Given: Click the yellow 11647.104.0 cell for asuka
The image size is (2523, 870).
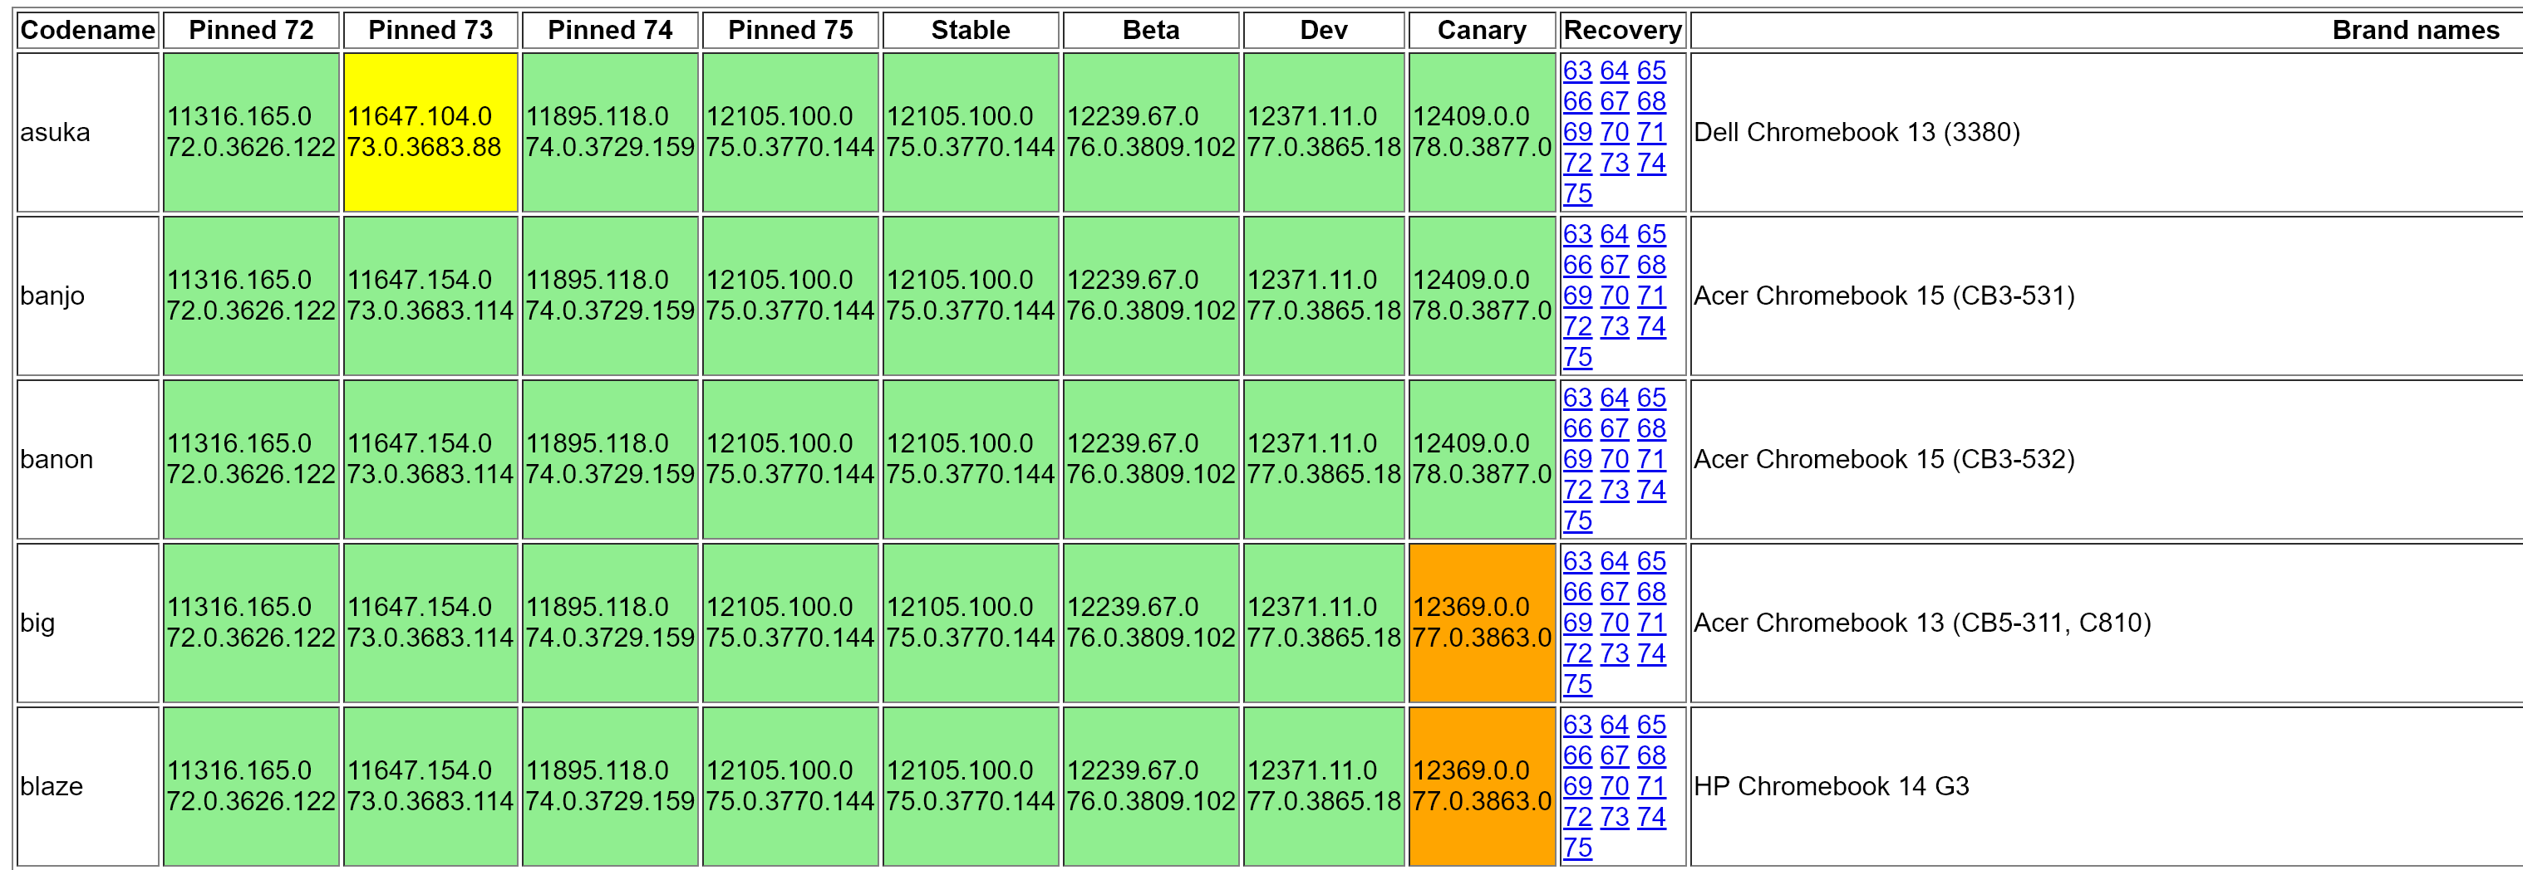Looking at the screenshot, I should [x=431, y=132].
